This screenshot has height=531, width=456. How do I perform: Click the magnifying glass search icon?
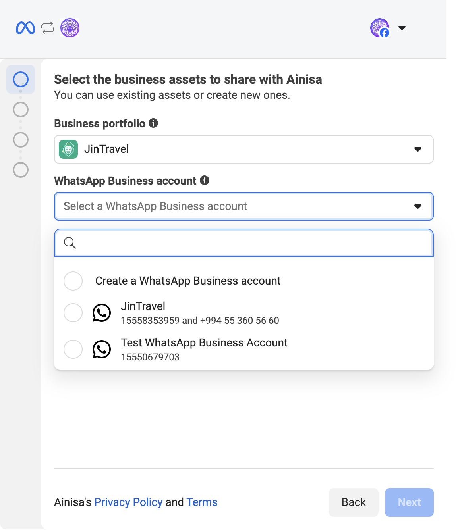(70, 243)
